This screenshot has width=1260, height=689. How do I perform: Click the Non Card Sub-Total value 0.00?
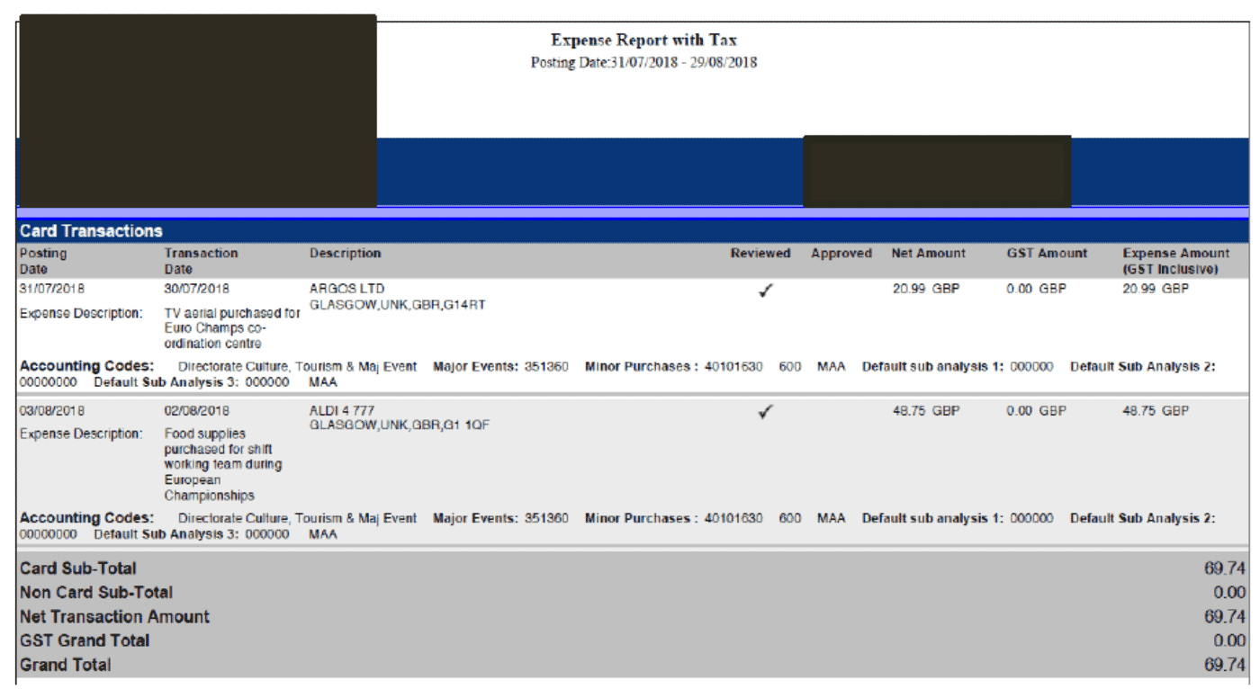pos(1229,593)
